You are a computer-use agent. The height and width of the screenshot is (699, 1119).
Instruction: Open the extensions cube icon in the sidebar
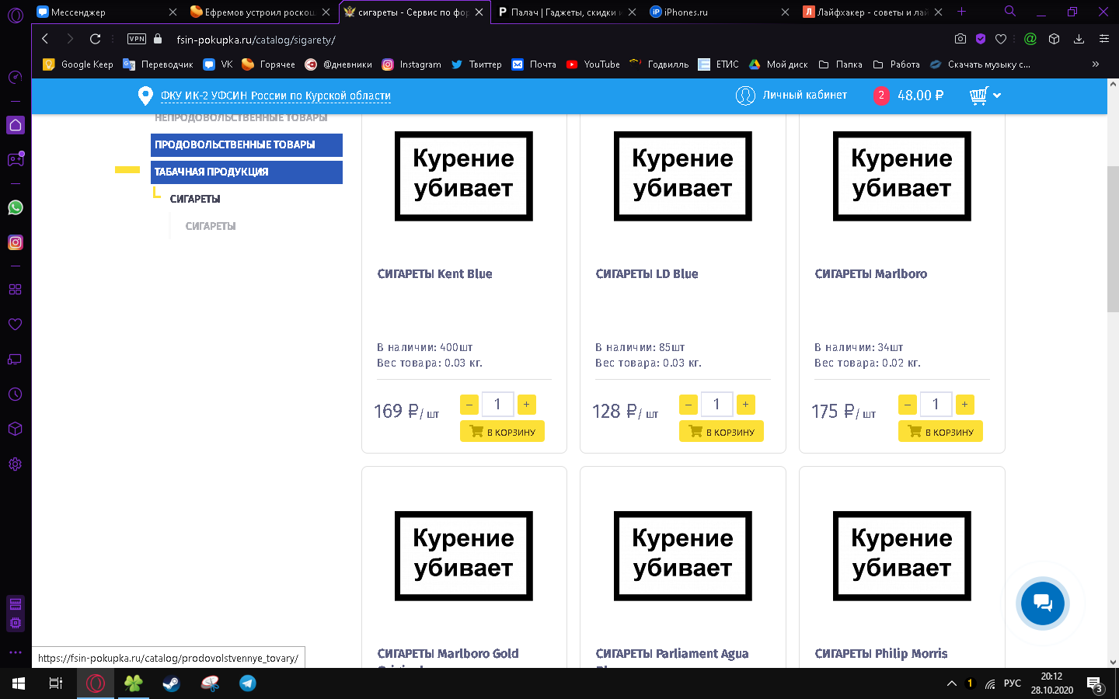(x=15, y=429)
